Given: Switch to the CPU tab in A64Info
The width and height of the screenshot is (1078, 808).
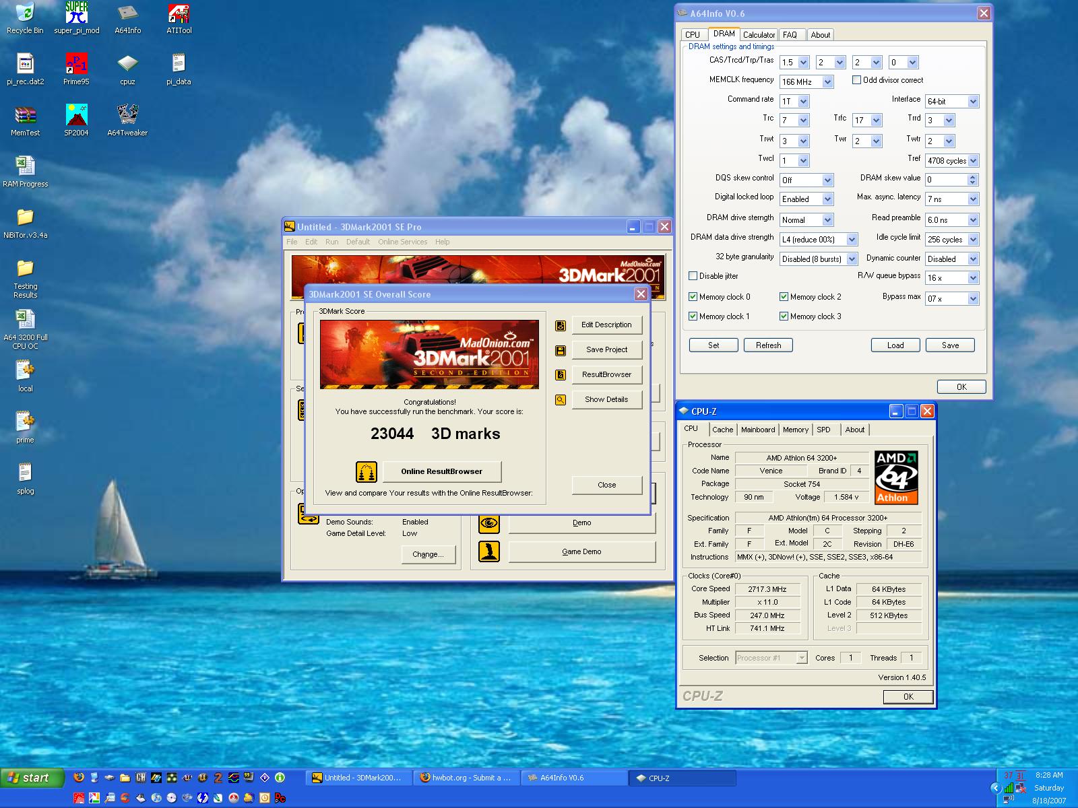Looking at the screenshot, I should tap(693, 35).
